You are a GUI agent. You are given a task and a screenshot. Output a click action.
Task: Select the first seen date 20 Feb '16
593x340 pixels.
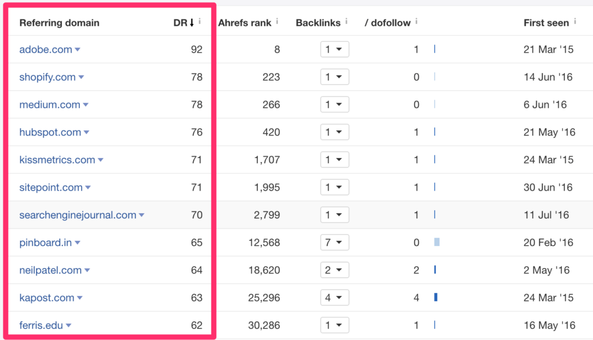point(548,243)
